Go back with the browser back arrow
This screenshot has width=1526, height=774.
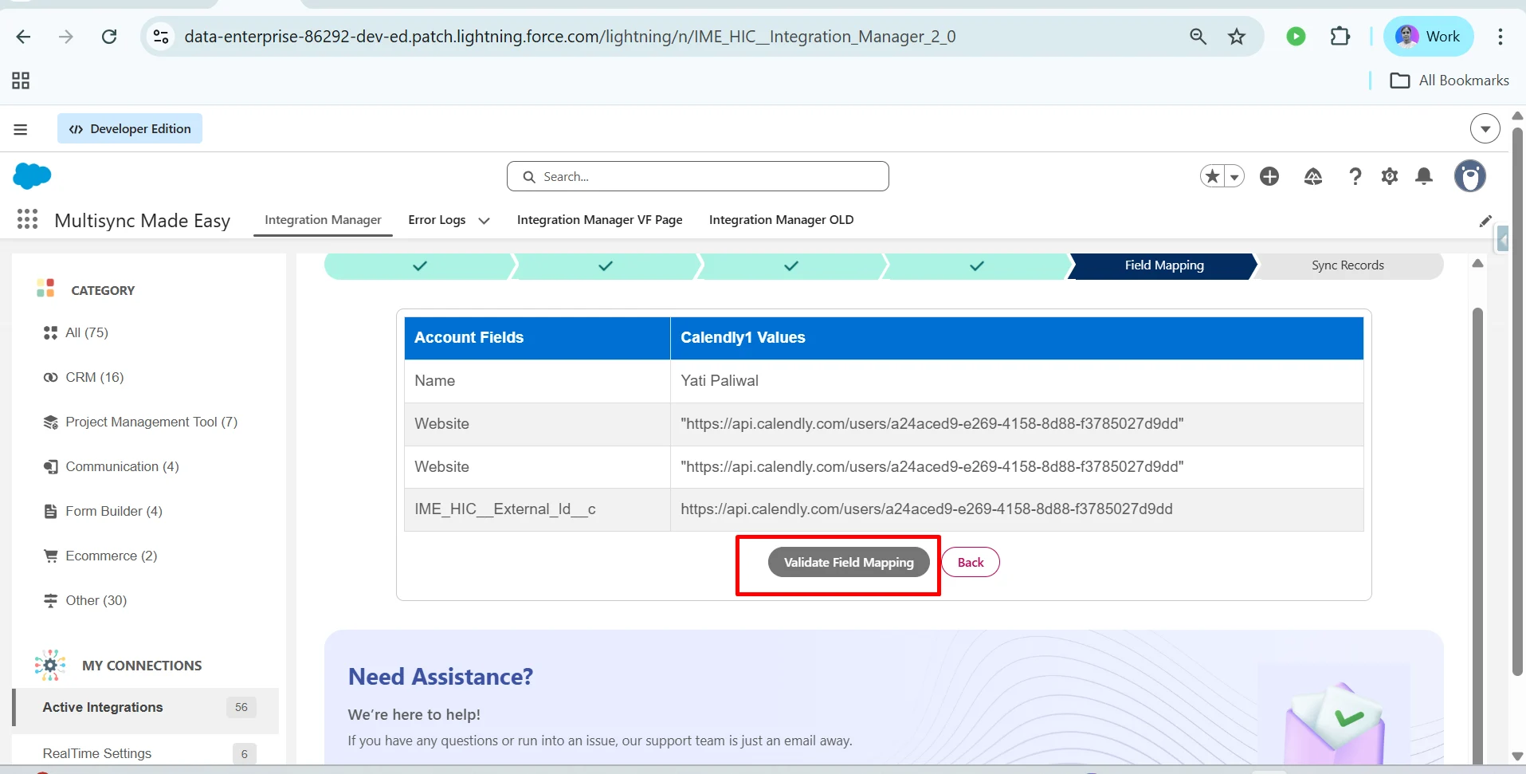23,37
